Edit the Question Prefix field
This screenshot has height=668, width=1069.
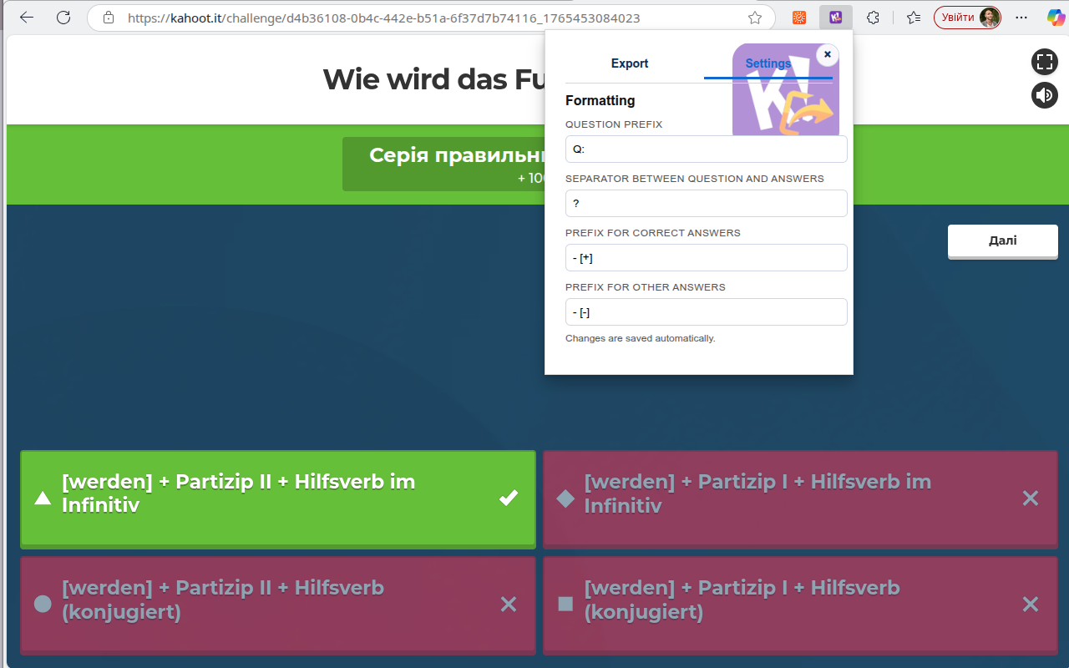tap(707, 149)
